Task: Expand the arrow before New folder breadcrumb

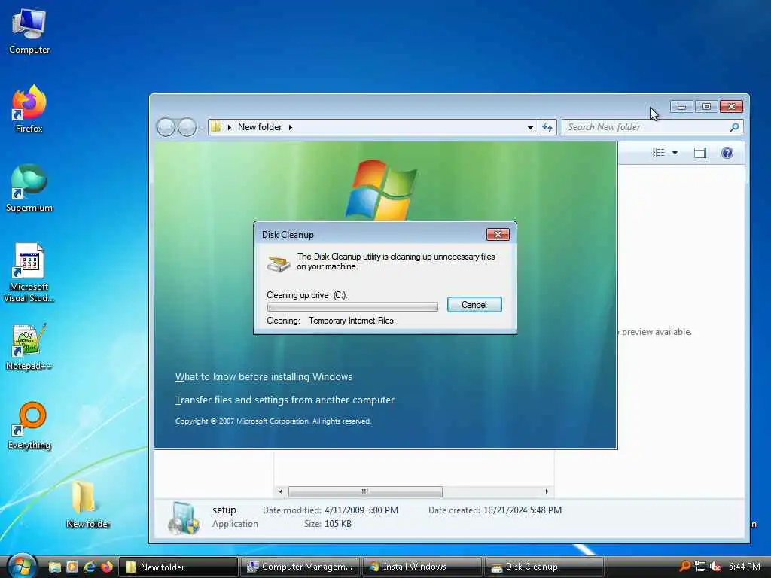Action: (x=229, y=127)
